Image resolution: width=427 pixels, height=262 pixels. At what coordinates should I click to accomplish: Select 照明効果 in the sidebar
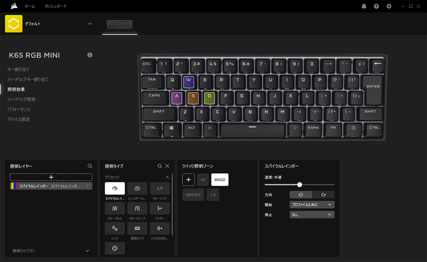pos(16,89)
